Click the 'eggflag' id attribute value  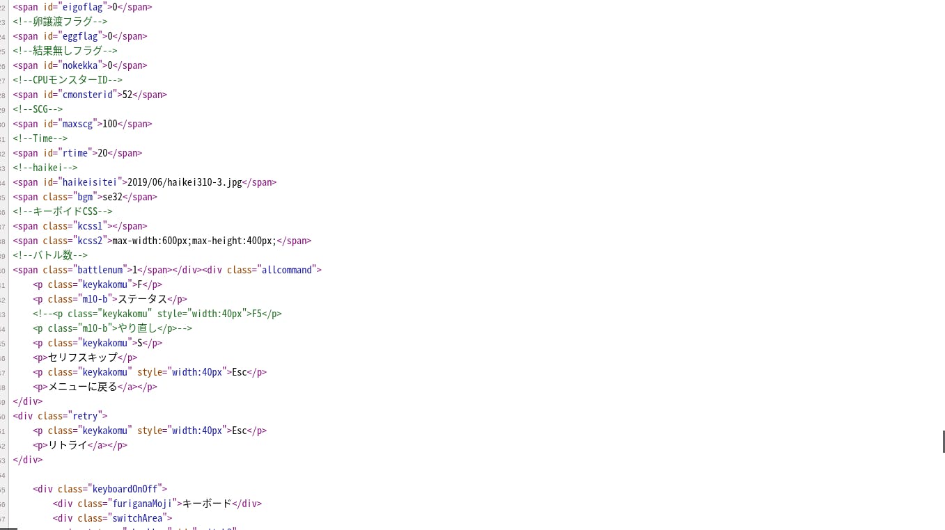tap(79, 36)
